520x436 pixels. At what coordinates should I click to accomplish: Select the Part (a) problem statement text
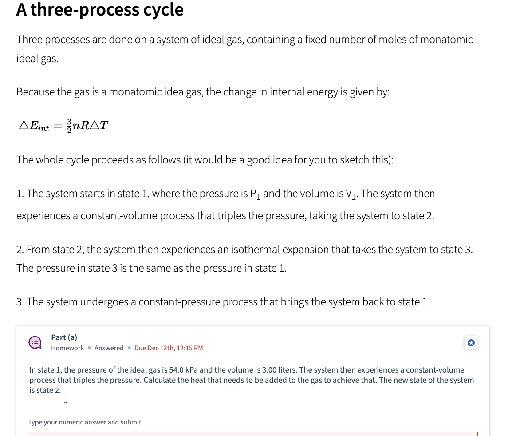(252, 380)
